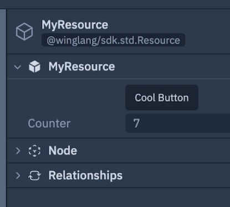Click the Counter label text
Viewport: 230px width, 207px height.
(49, 123)
